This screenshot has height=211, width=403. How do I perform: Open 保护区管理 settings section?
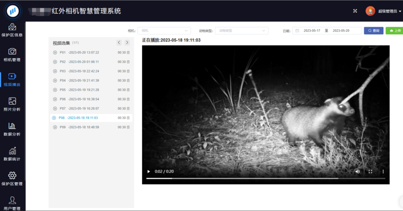point(12,179)
